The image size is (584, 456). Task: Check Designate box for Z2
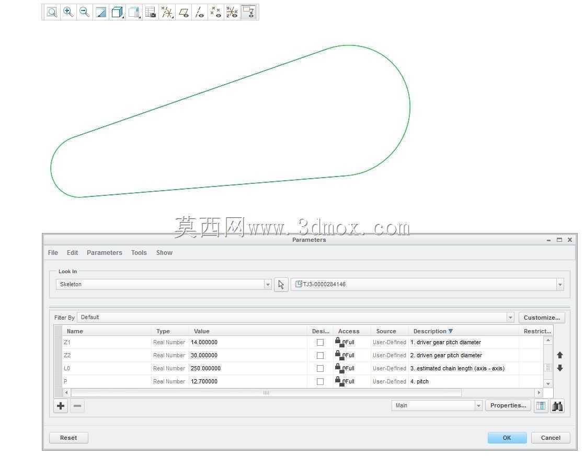point(320,356)
